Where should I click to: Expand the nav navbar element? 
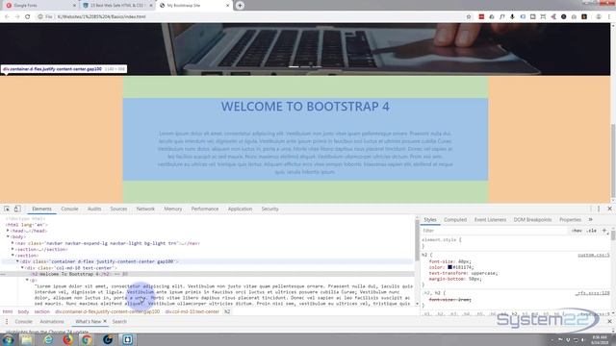(x=13, y=243)
